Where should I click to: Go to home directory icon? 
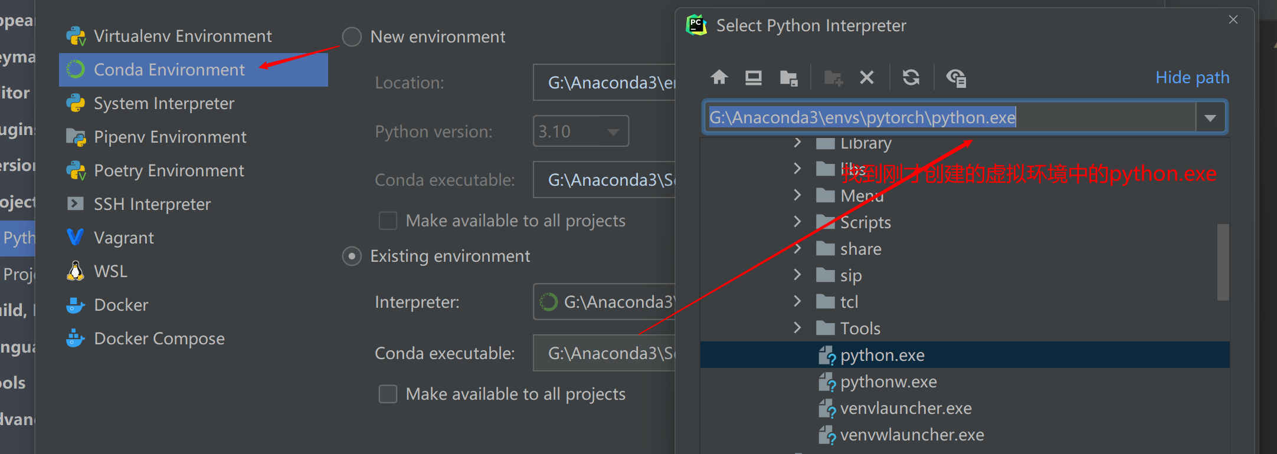click(719, 77)
